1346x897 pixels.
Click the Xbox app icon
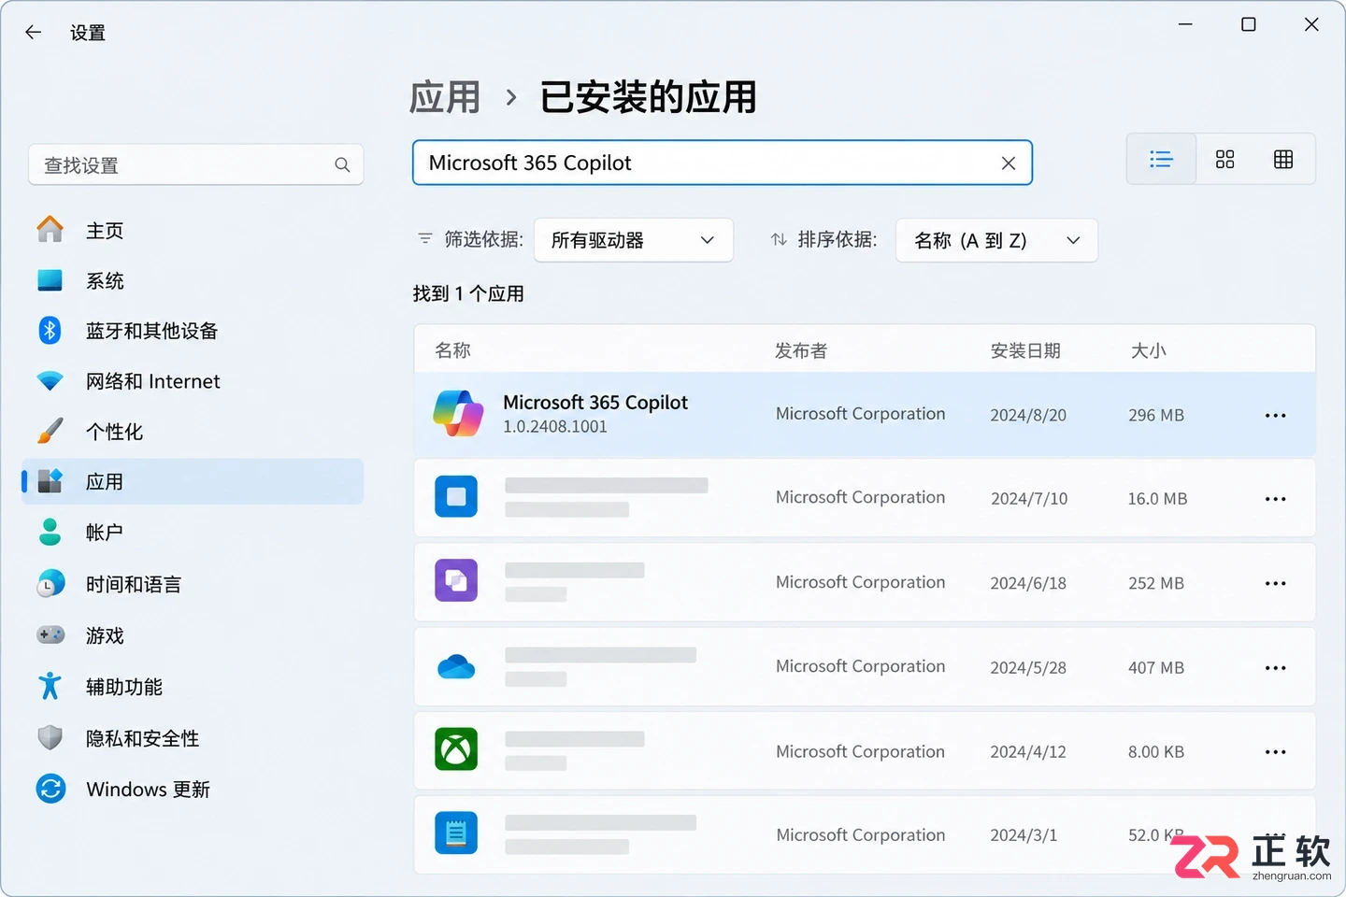456,749
